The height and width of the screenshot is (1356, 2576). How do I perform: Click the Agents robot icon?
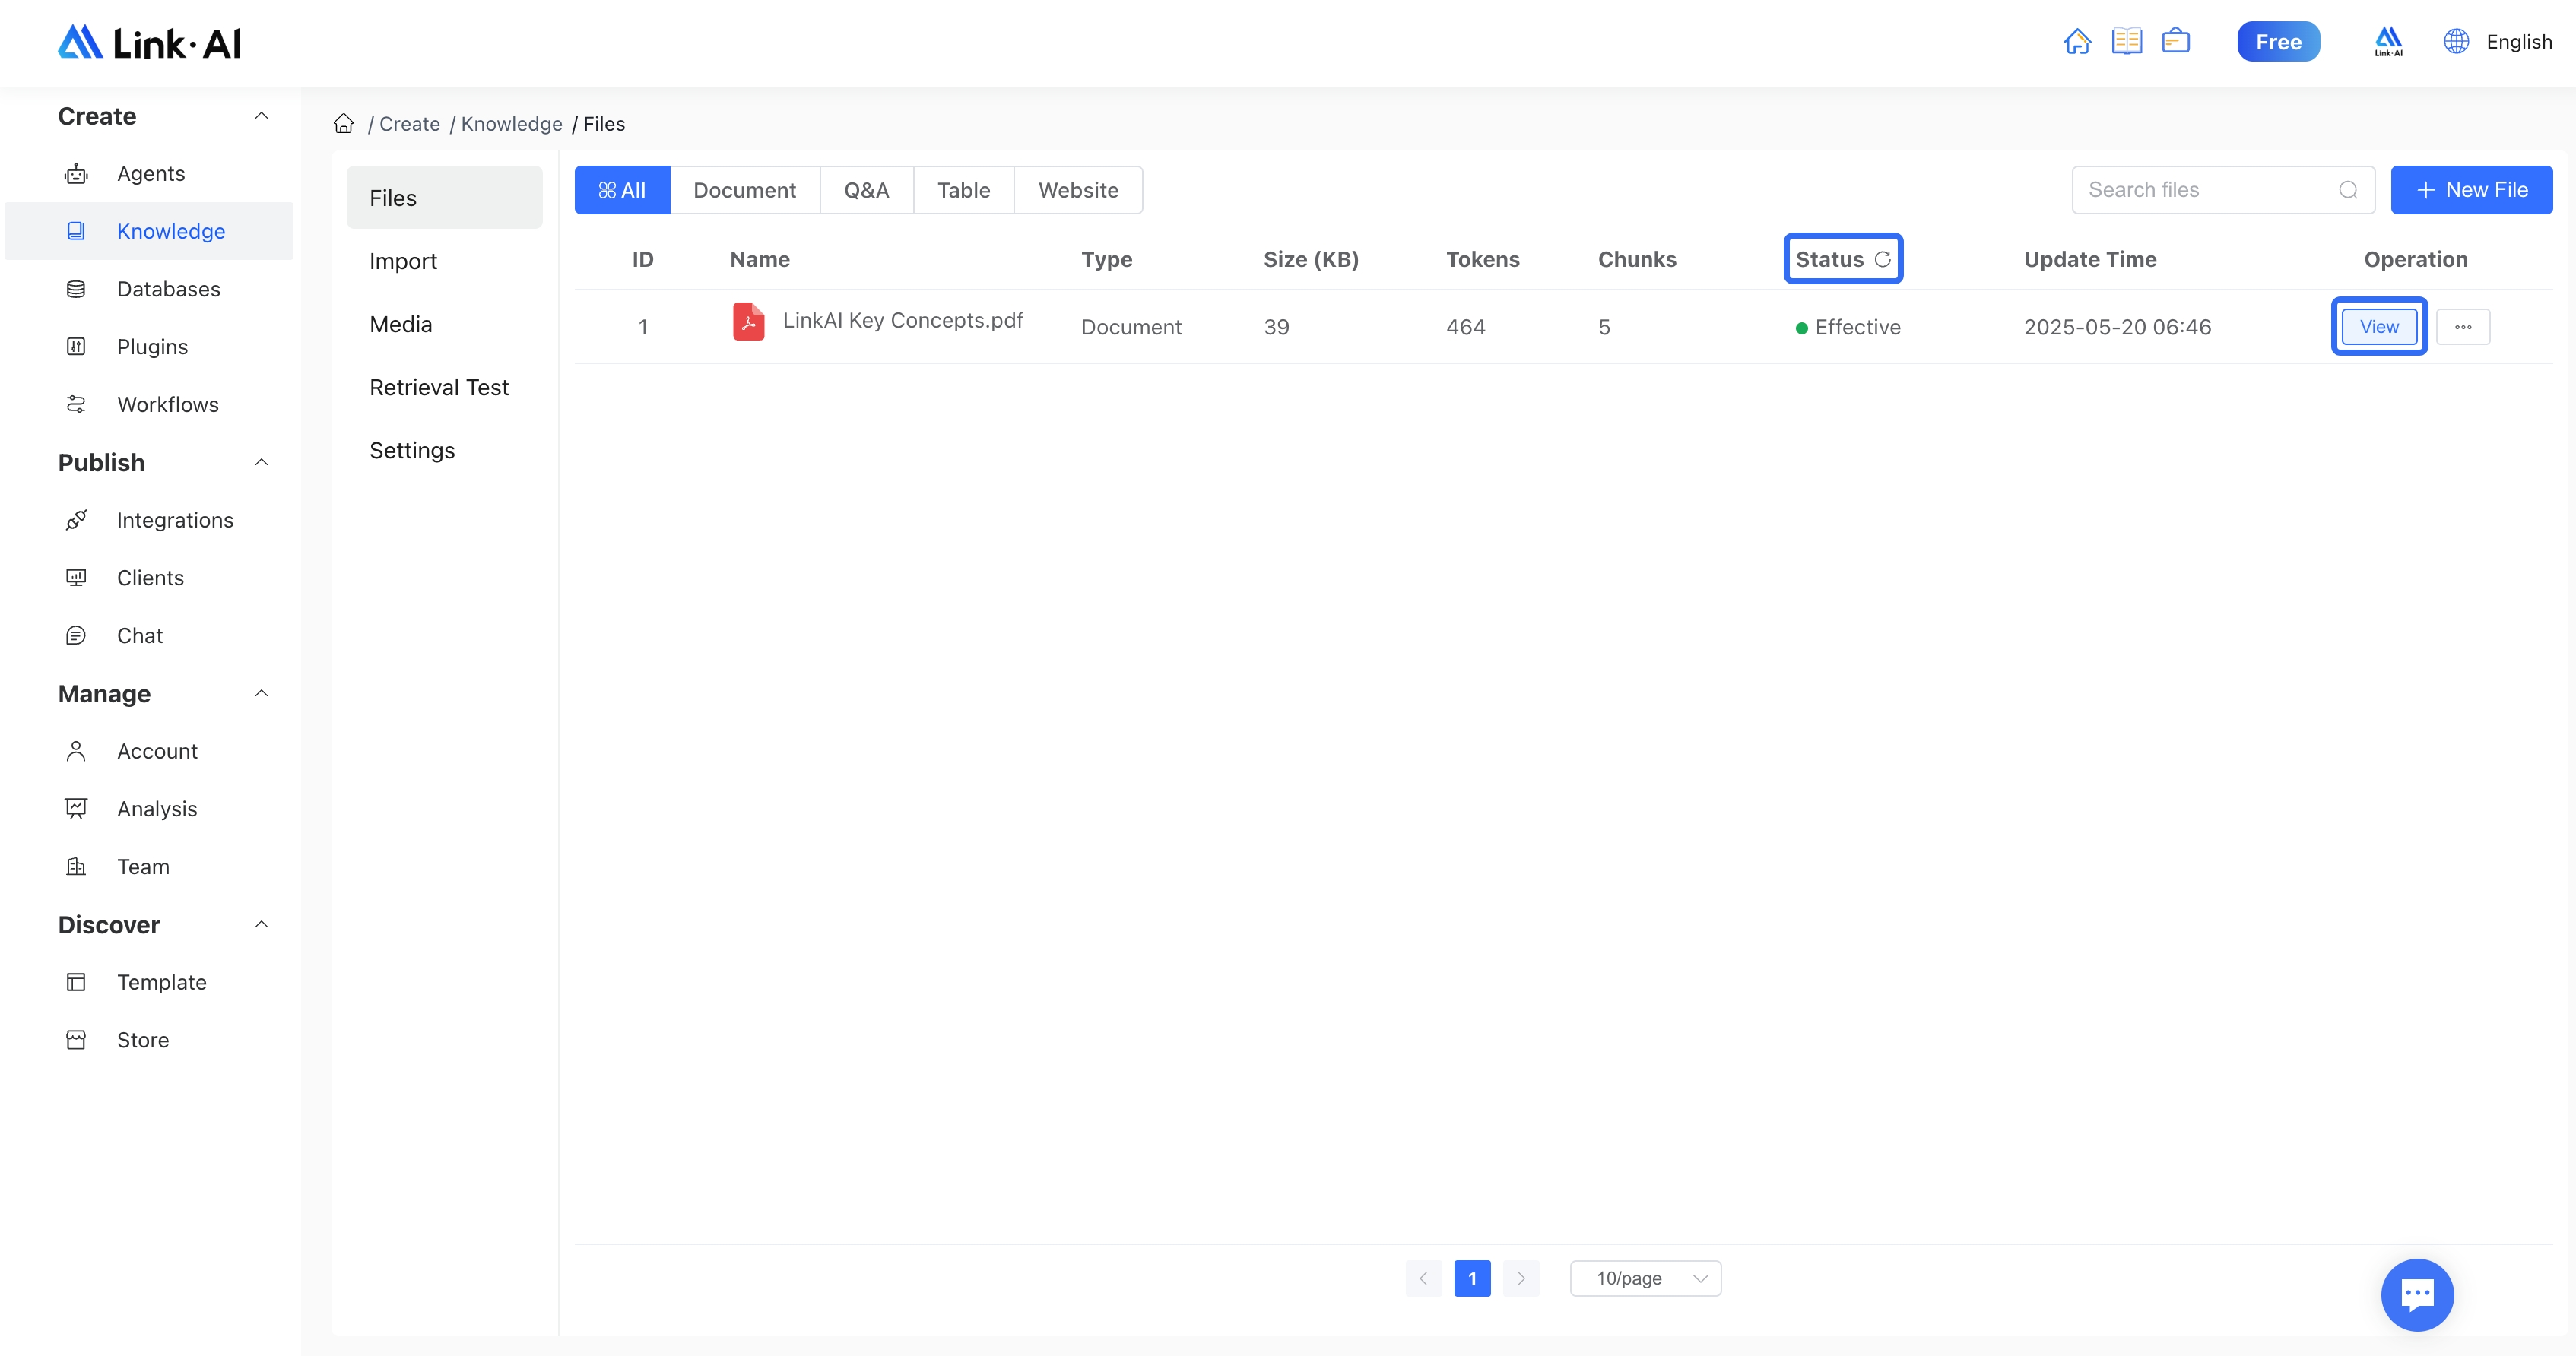[x=76, y=174]
